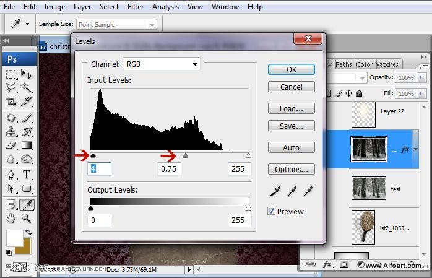Open the Layers panel options menu
This screenshot has width=432, height=278.
[x=423, y=67]
